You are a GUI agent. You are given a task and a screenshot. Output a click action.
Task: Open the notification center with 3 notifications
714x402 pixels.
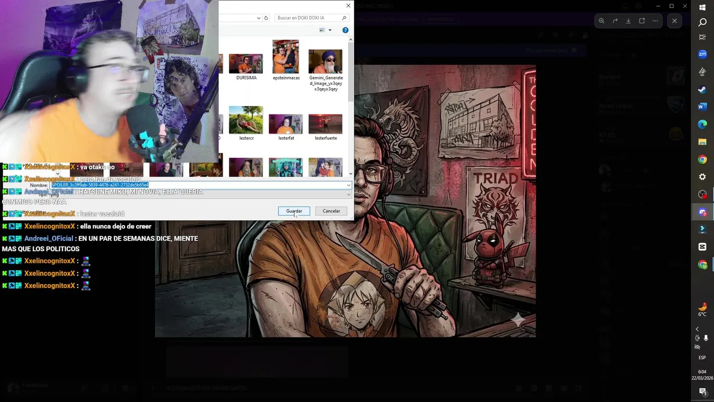[x=702, y=391]
